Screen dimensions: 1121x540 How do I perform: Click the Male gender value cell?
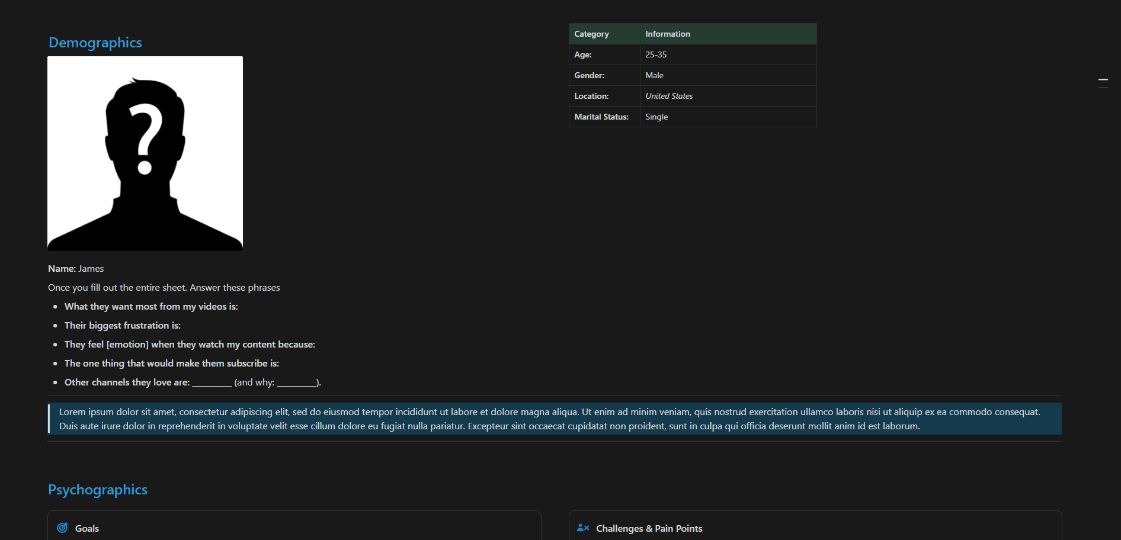[654, 75]
